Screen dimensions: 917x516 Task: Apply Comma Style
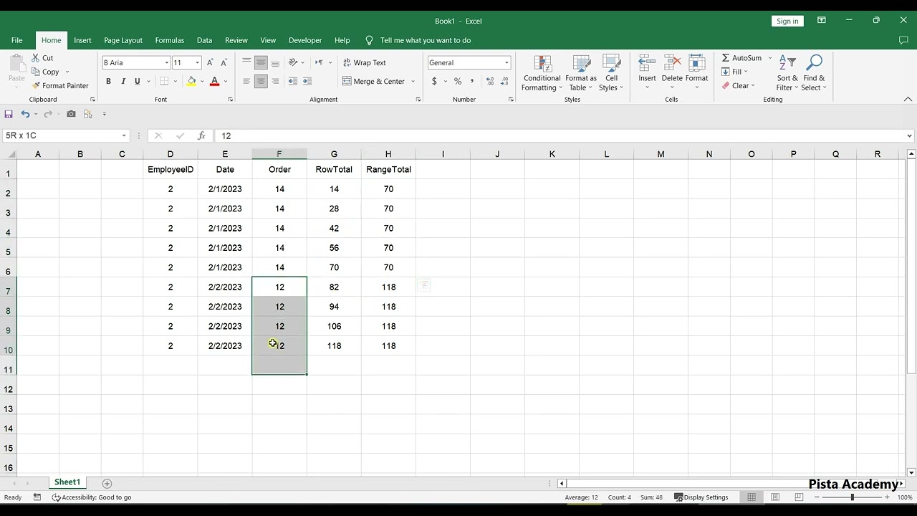pyautogui.click(x=471, y=81)
